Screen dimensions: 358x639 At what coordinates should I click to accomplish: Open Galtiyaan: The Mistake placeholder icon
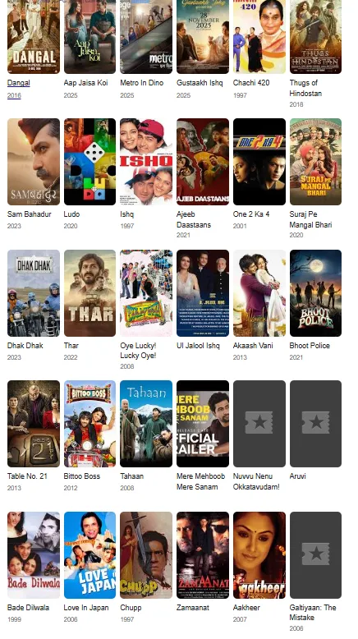coord(315,554)
